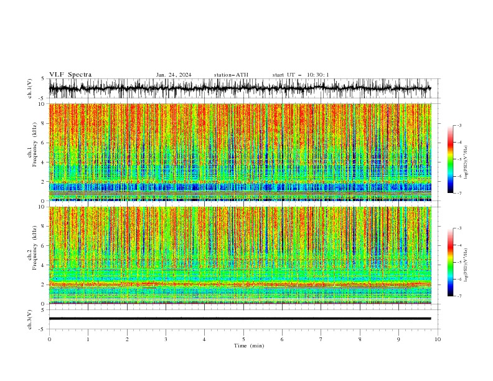This screenshot has height=381, width=493.
Task: Click time axis tick label '2'
Action: (127, 339)
